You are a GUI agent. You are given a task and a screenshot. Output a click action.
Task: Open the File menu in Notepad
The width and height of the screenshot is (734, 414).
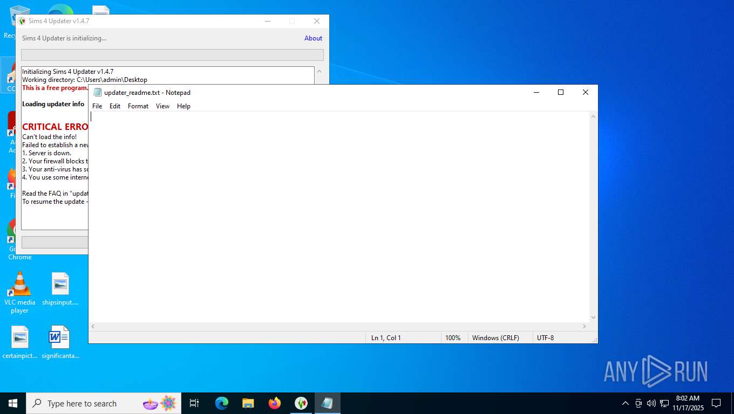(x=97, y=106)
